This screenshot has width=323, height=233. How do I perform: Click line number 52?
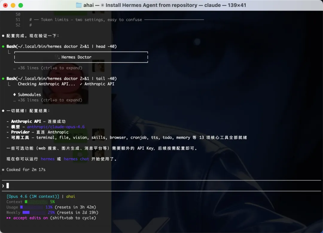pos(18,25)
